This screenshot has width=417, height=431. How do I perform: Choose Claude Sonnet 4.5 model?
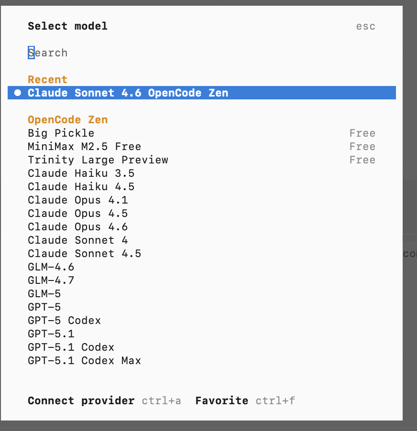(84, 253)
